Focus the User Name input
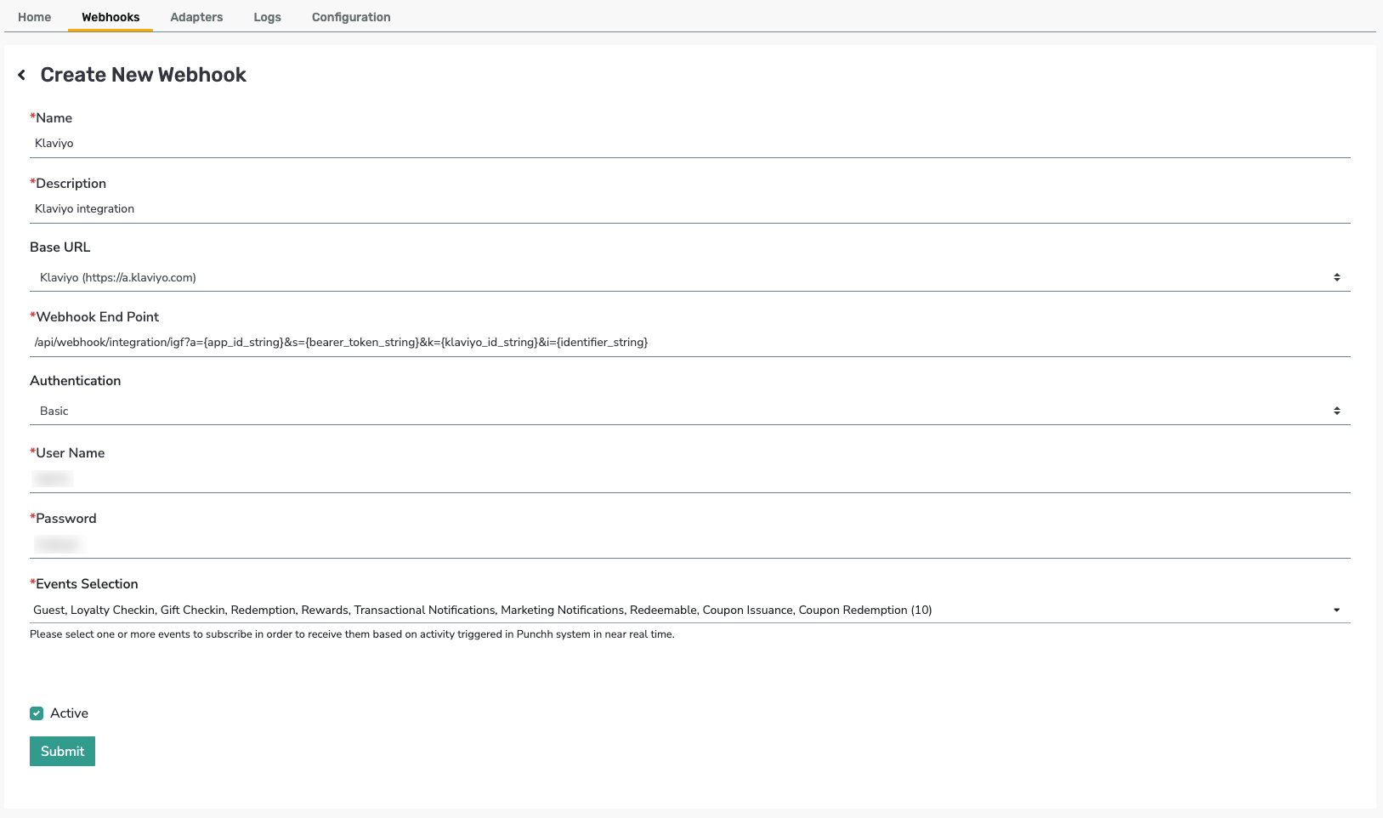1383x818 pixels. (x=690, y=479)
